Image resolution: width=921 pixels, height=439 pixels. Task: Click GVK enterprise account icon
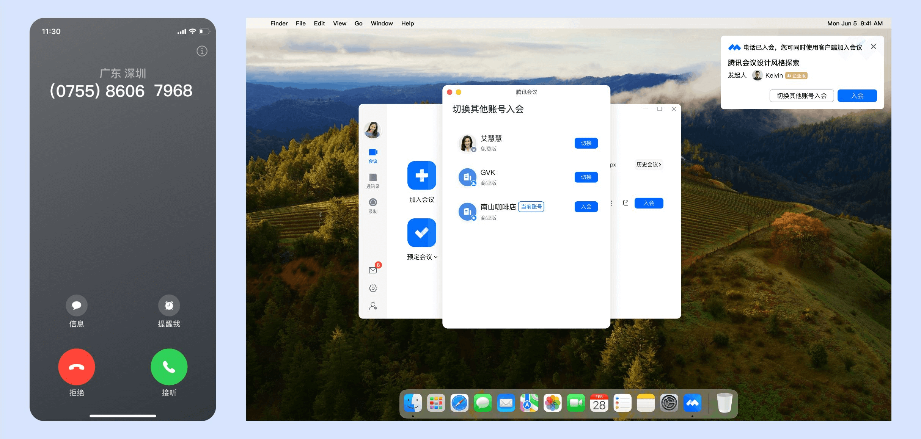[x=467, y=177]
